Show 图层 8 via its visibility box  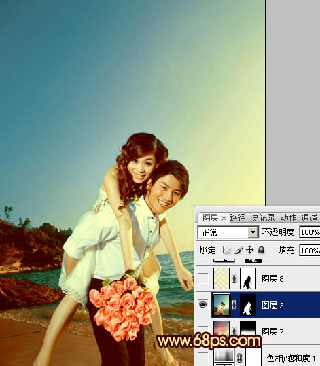click(x=202, y=278)
